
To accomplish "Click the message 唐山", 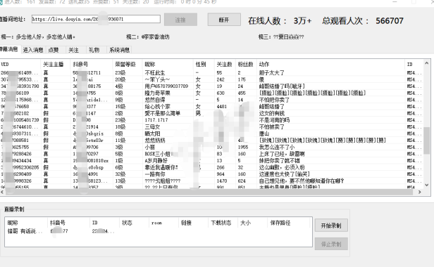I will [x=264, y=133].
